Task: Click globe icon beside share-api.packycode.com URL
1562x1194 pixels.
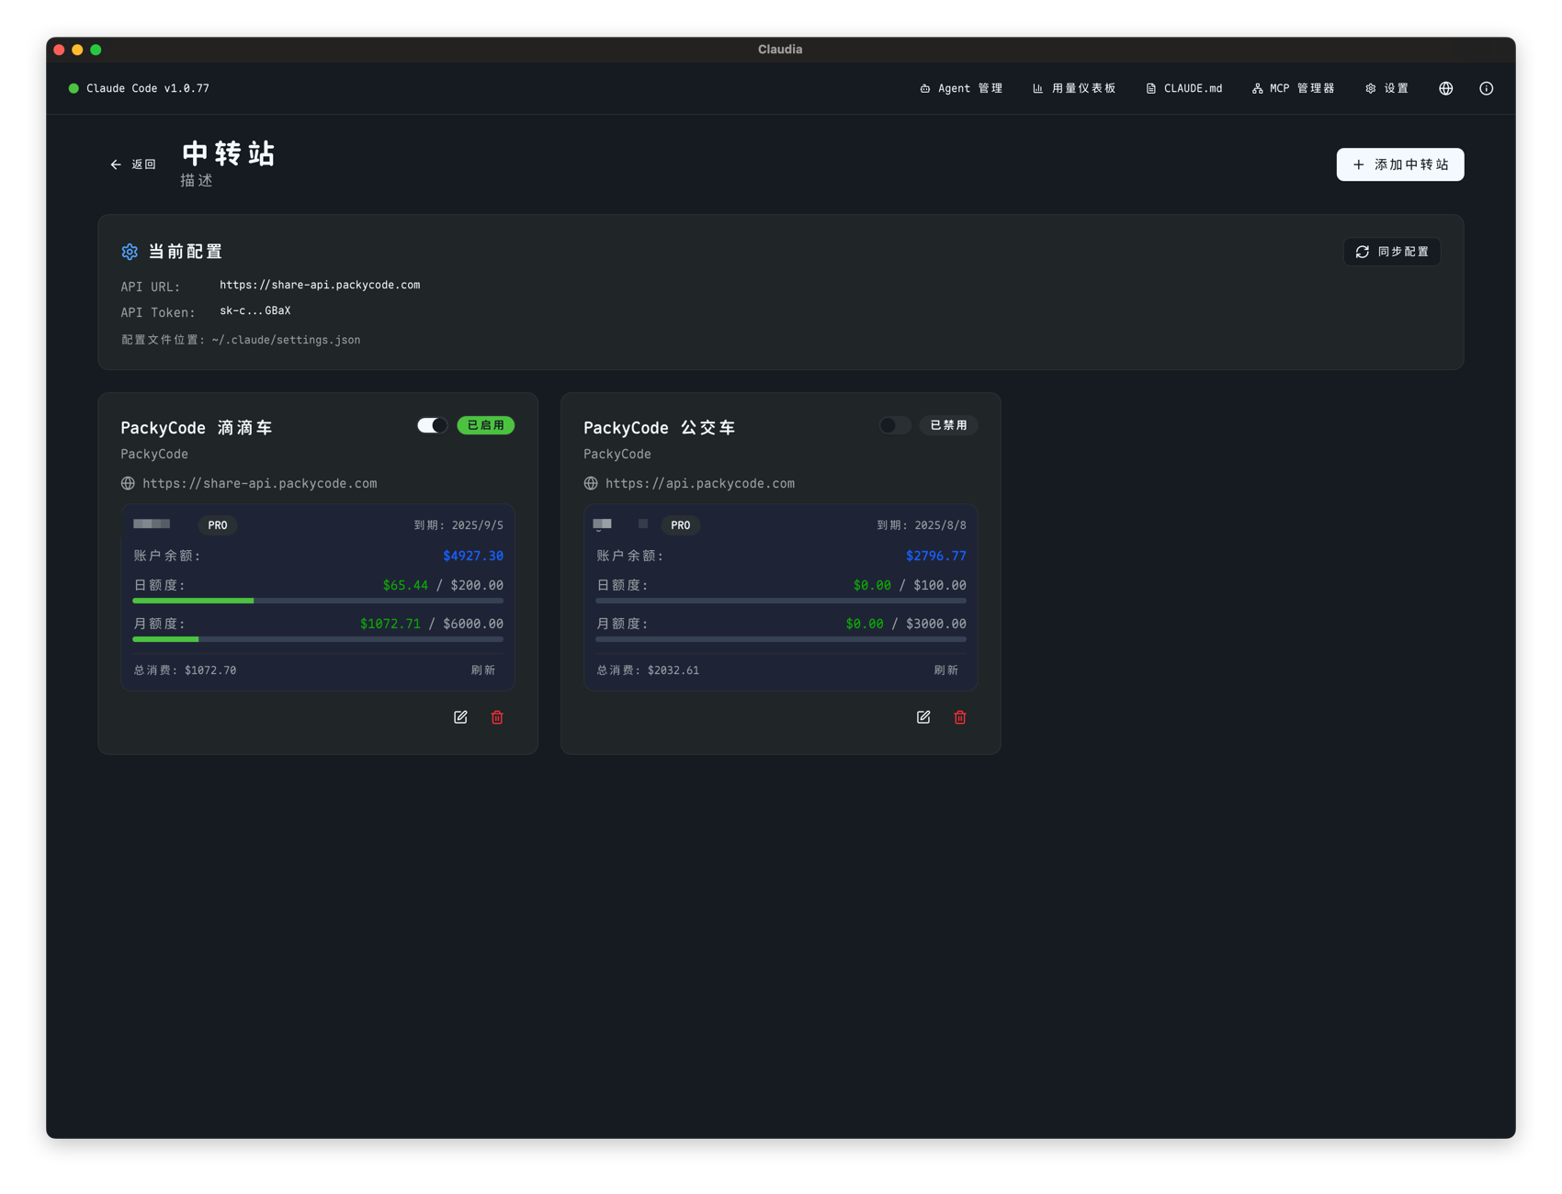Action: tap(128, 483)
